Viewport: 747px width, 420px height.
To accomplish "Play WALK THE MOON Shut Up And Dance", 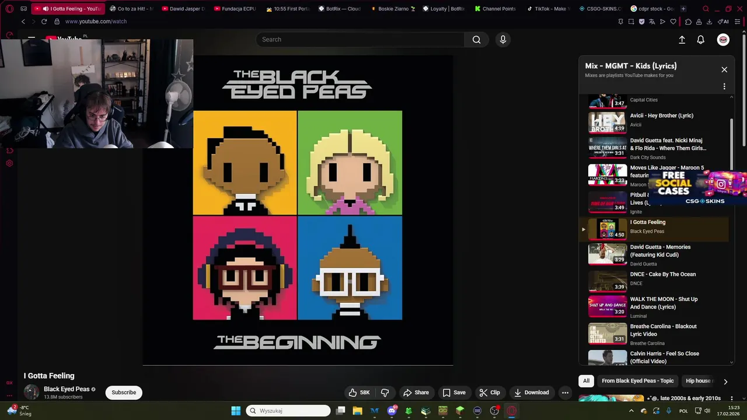I will [x=655, y=307].
